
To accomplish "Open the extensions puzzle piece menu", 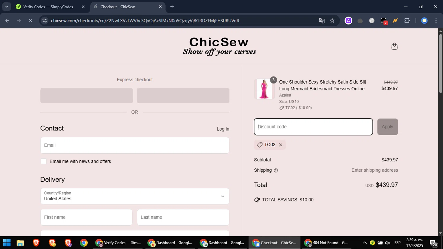I will coord(407,21).
